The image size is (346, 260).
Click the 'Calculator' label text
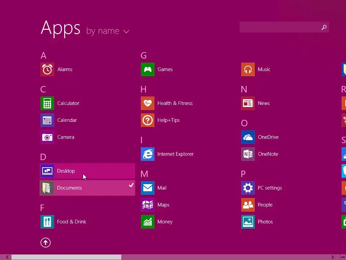click(x=68, y=103)
